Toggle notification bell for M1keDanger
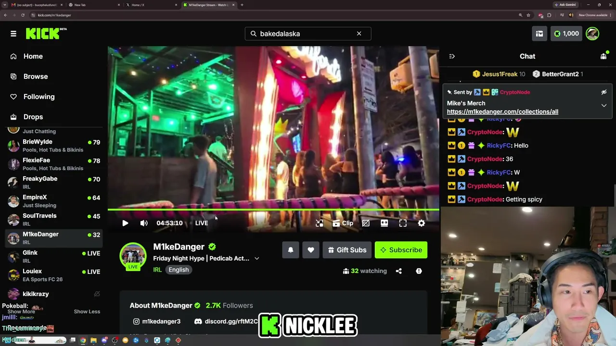The width and height of the screenshot is (616, 346). 291,250
